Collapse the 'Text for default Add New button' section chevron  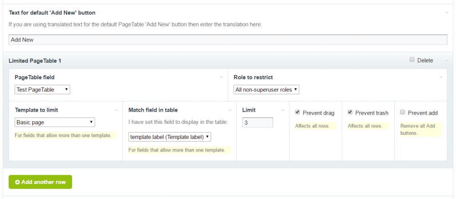(447, 12)
